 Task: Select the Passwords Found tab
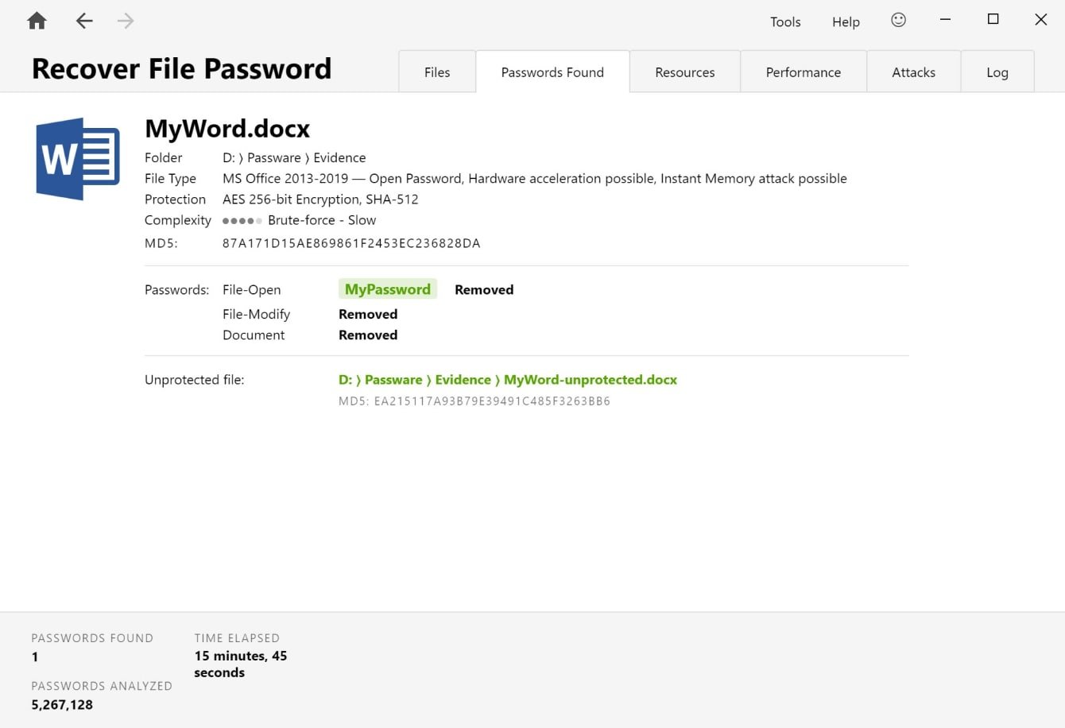(552, 72)
